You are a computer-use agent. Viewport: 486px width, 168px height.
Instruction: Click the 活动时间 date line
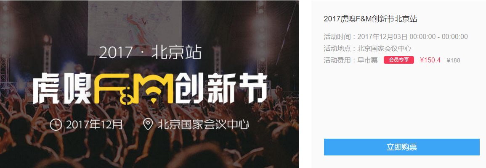click(x=396, y=37)
